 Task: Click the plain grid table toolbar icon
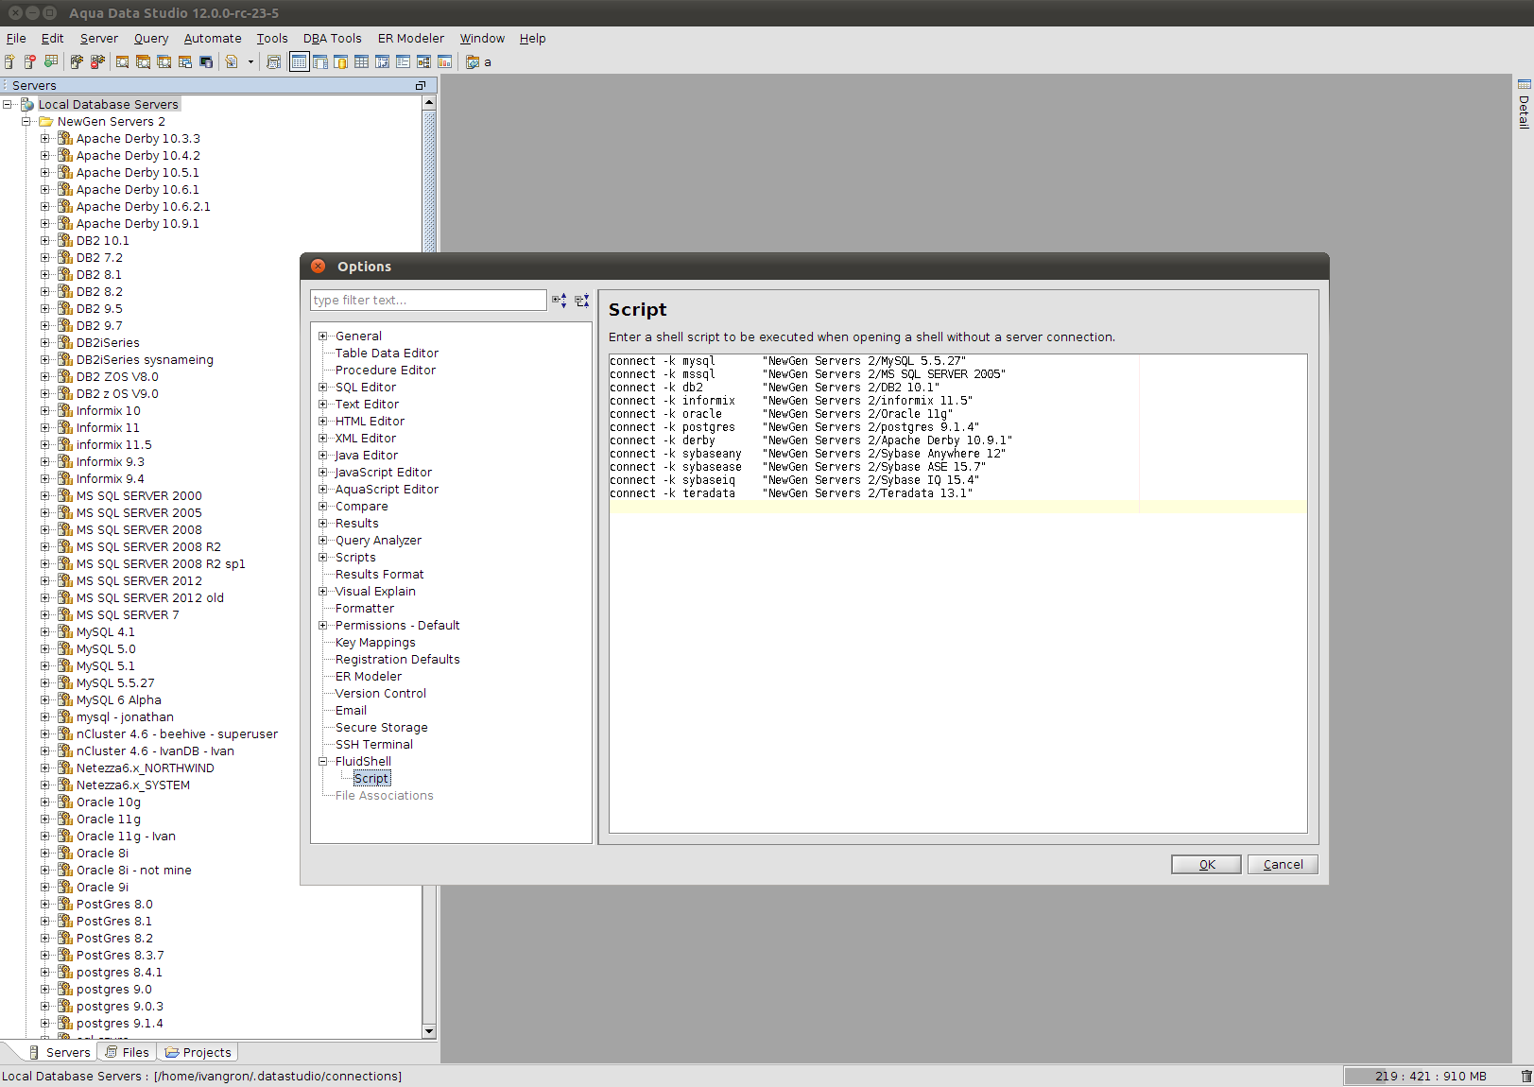362,62
